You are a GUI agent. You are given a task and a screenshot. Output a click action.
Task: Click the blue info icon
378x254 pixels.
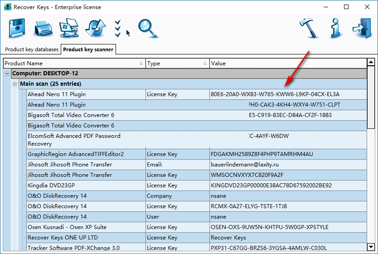click(x=336, y=29)
